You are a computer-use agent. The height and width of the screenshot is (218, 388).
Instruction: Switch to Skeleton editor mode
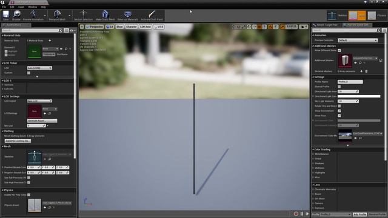(x=337, y=15)
